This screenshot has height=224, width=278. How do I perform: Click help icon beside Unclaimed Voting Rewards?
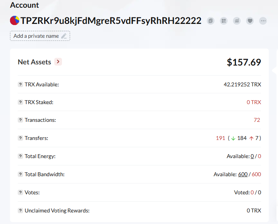click(20, 211)
